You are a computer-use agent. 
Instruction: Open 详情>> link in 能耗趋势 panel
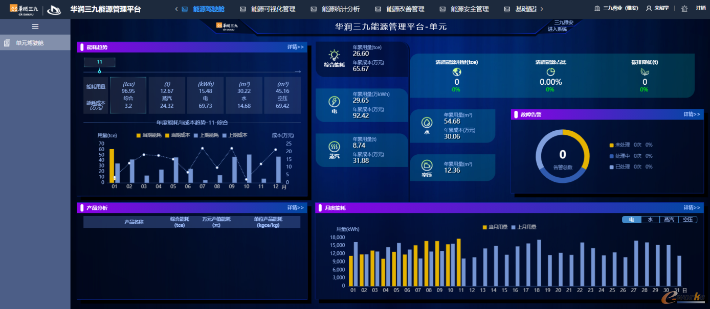pos(296,47)
